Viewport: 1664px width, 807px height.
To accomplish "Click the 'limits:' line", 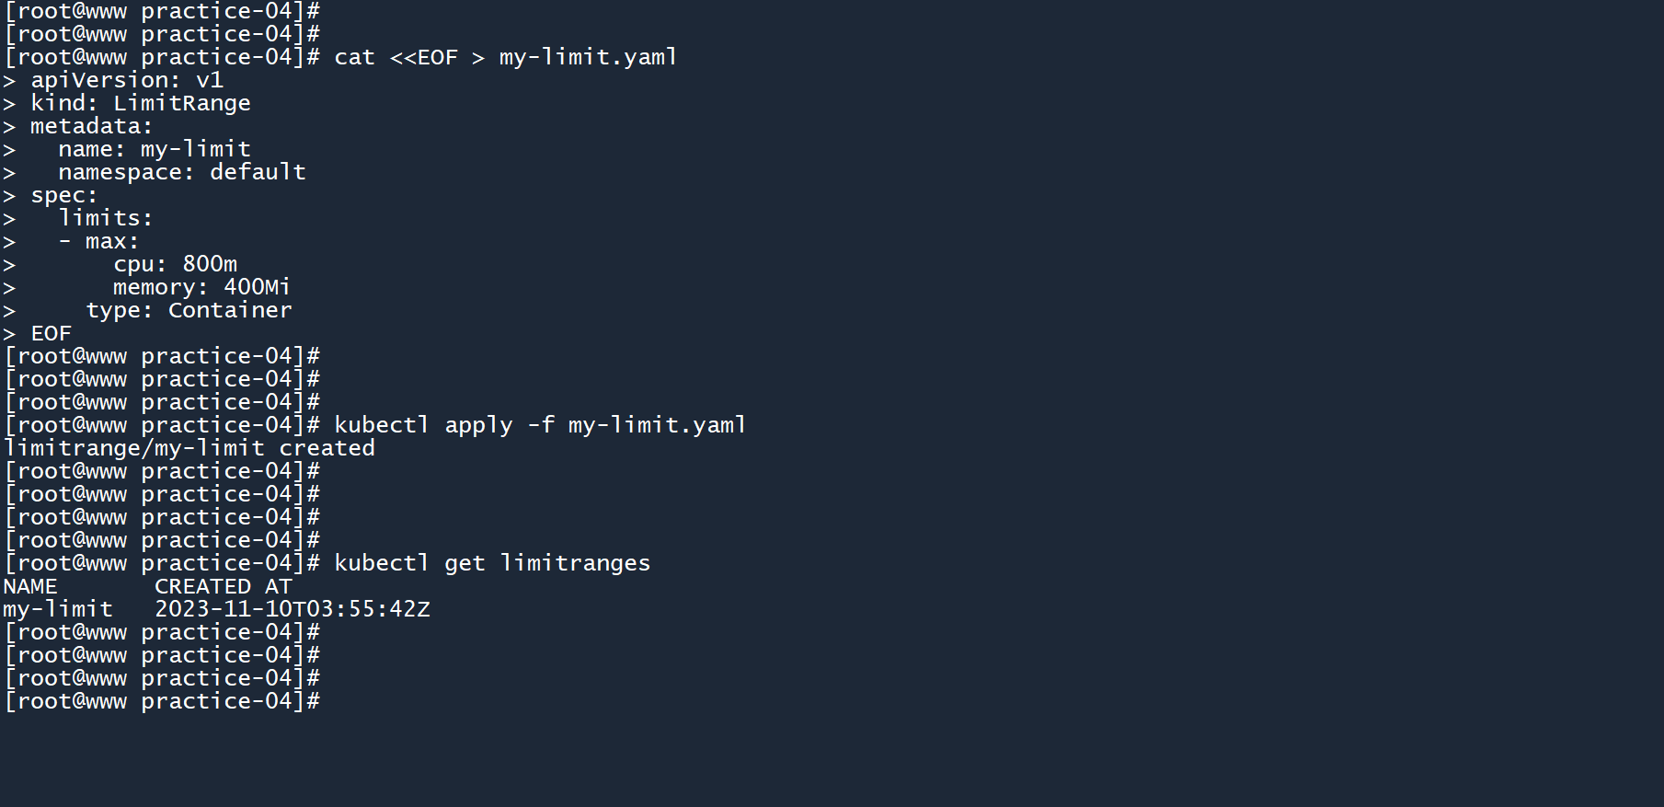I will coord(105,218).
